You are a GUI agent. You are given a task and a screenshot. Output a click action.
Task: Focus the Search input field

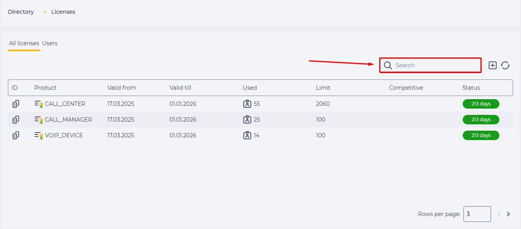point(430,65)
